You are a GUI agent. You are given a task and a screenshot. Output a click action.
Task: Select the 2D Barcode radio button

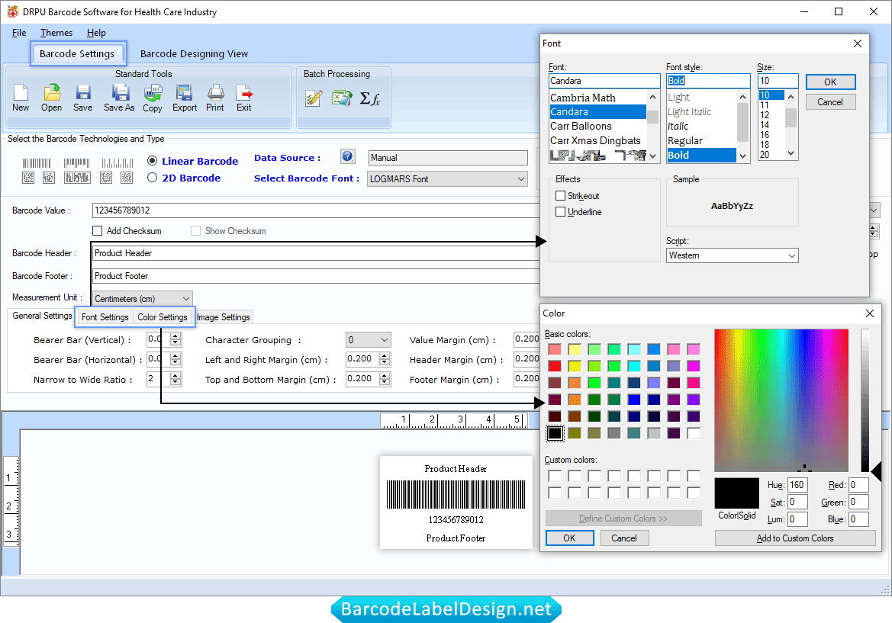pyautogui.click(x=152, y=178)
